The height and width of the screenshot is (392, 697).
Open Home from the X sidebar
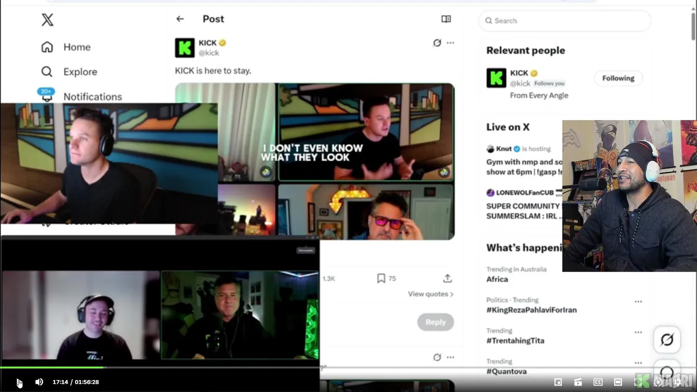coord(66,47)
